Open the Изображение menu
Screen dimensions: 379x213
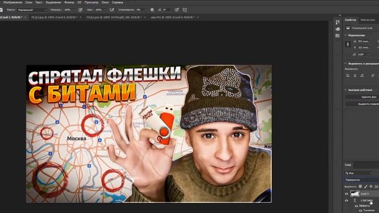12,2
